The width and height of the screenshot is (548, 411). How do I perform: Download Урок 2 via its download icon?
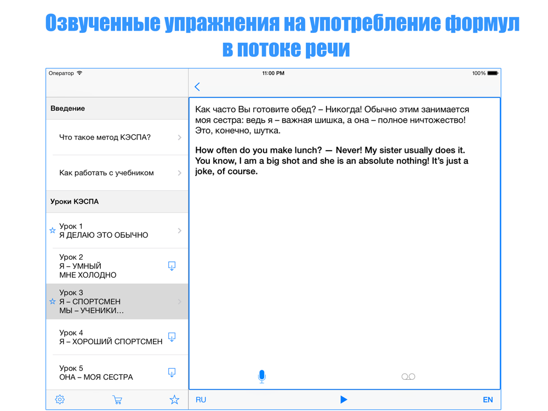click(172, 266)
